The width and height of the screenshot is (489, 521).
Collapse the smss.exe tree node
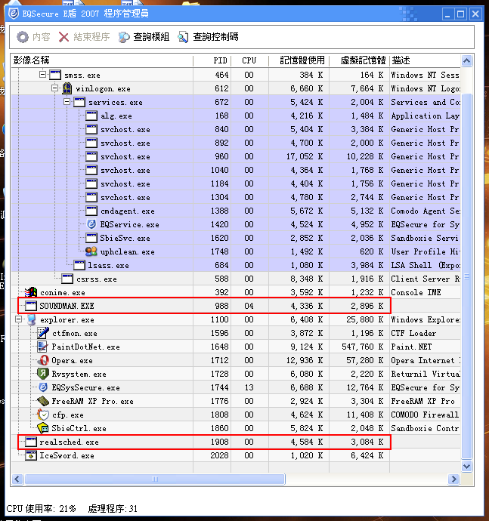tap(42, 75)
